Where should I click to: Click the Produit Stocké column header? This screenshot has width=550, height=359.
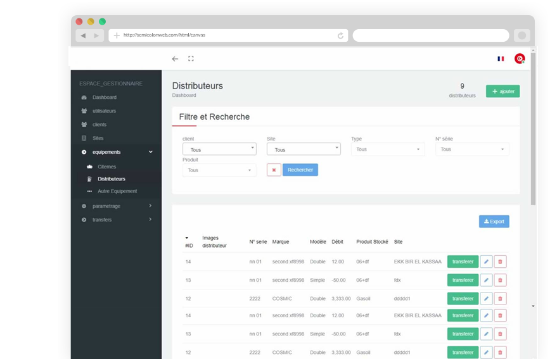(372, 242)
